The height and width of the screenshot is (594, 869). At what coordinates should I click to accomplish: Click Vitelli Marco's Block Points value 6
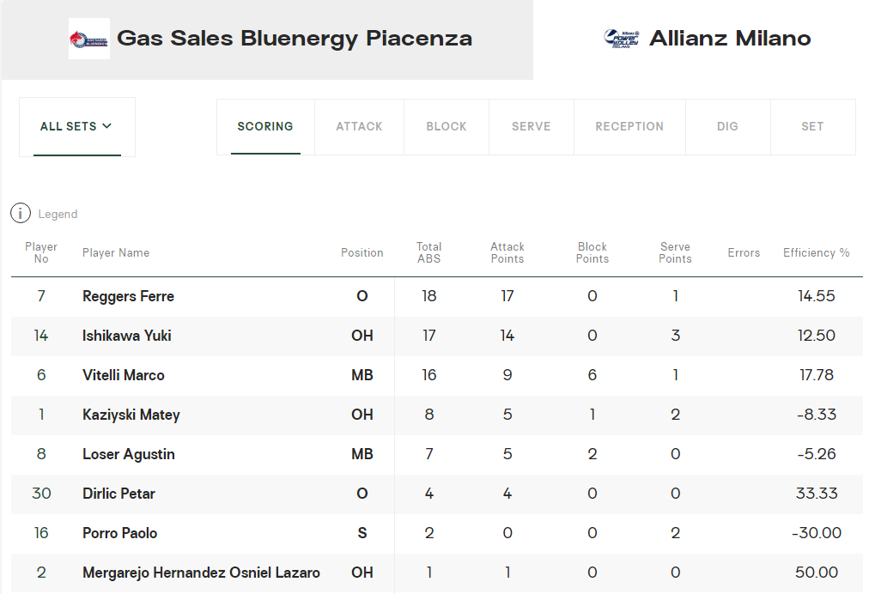pos(592,375)
